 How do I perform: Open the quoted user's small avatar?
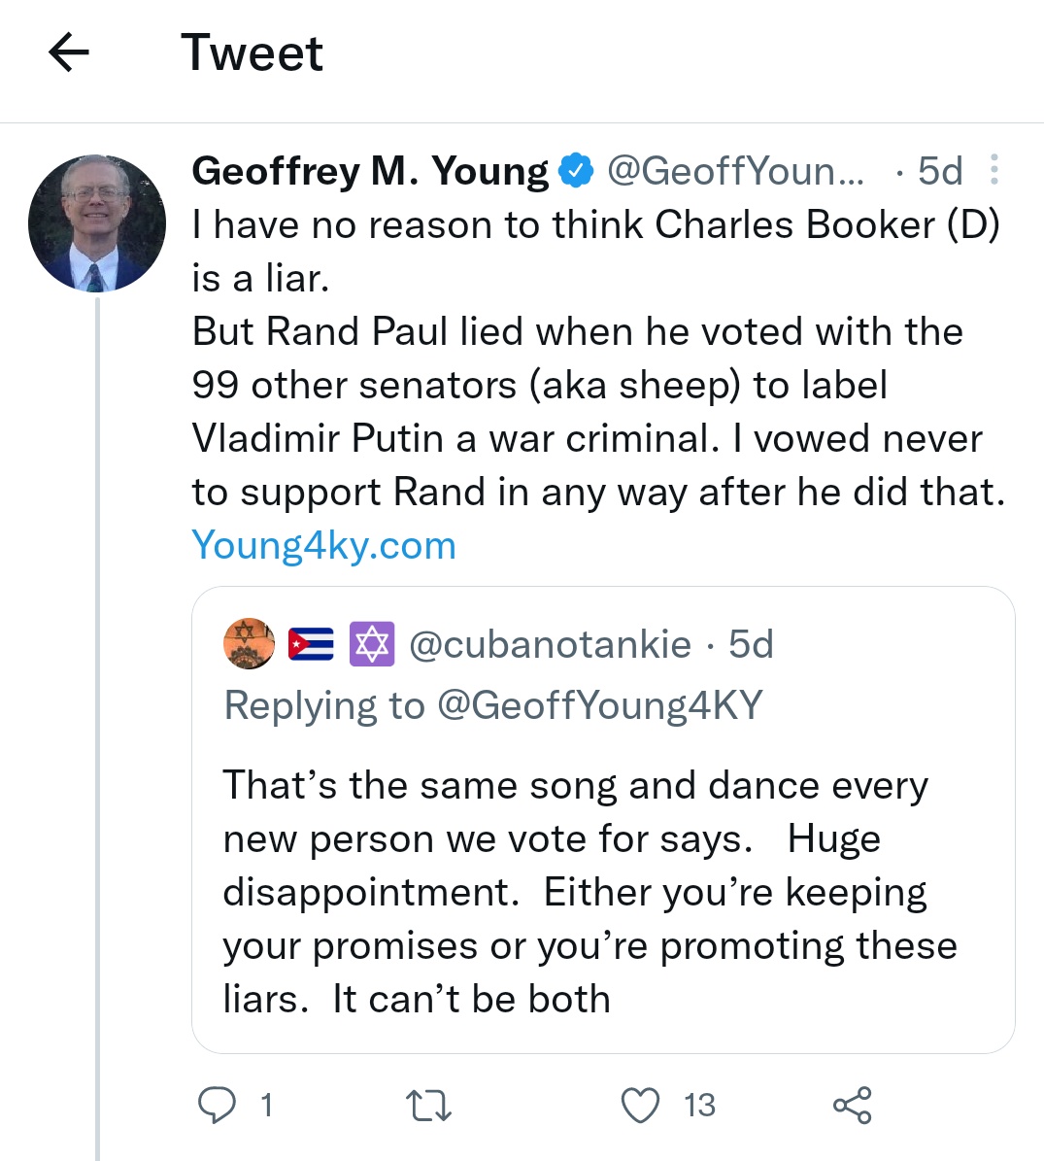pos(250,643)
